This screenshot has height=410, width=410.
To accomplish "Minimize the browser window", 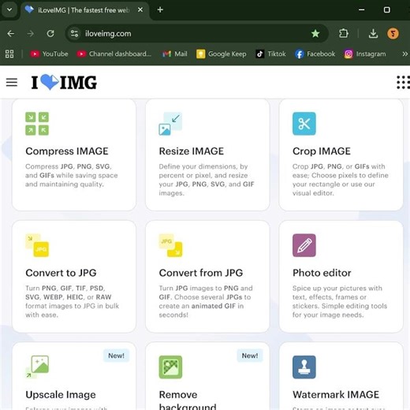I will 362,10.
